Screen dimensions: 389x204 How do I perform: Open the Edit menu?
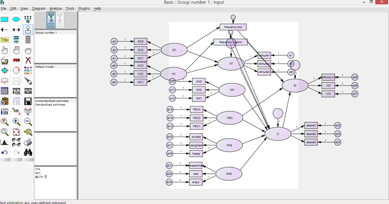click(13, 8)
